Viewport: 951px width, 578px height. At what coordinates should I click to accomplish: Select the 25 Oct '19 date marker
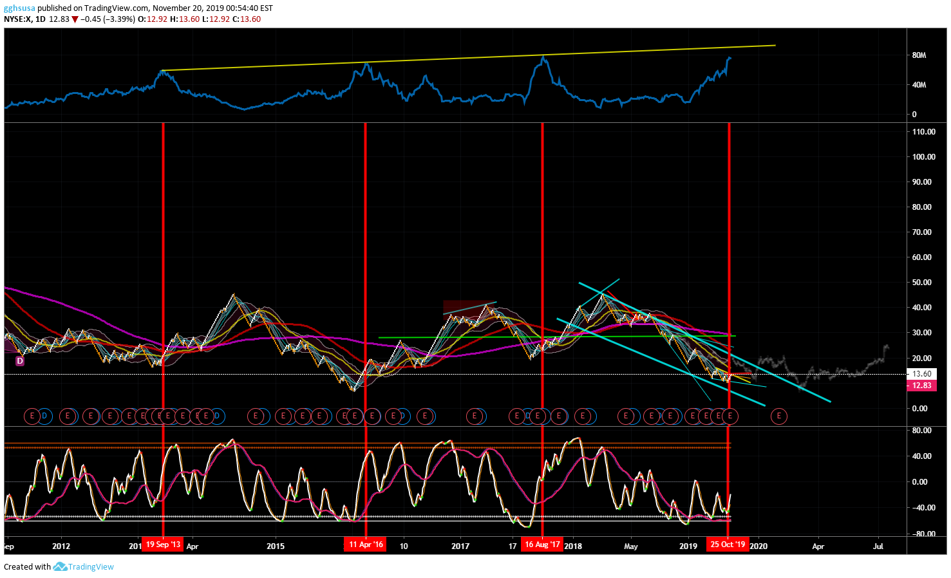[x=728, y=545]
